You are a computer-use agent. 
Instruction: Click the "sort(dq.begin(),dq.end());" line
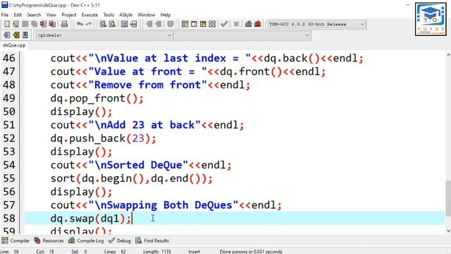(x=132, y=179)
